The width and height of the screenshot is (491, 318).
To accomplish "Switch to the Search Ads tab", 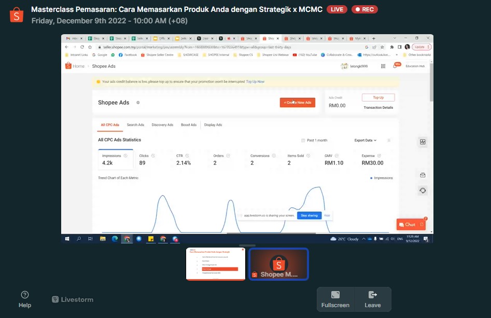I will (136, 125).
